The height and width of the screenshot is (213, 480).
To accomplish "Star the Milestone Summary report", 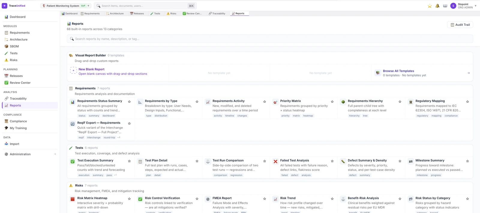I will tap(467, 161).
